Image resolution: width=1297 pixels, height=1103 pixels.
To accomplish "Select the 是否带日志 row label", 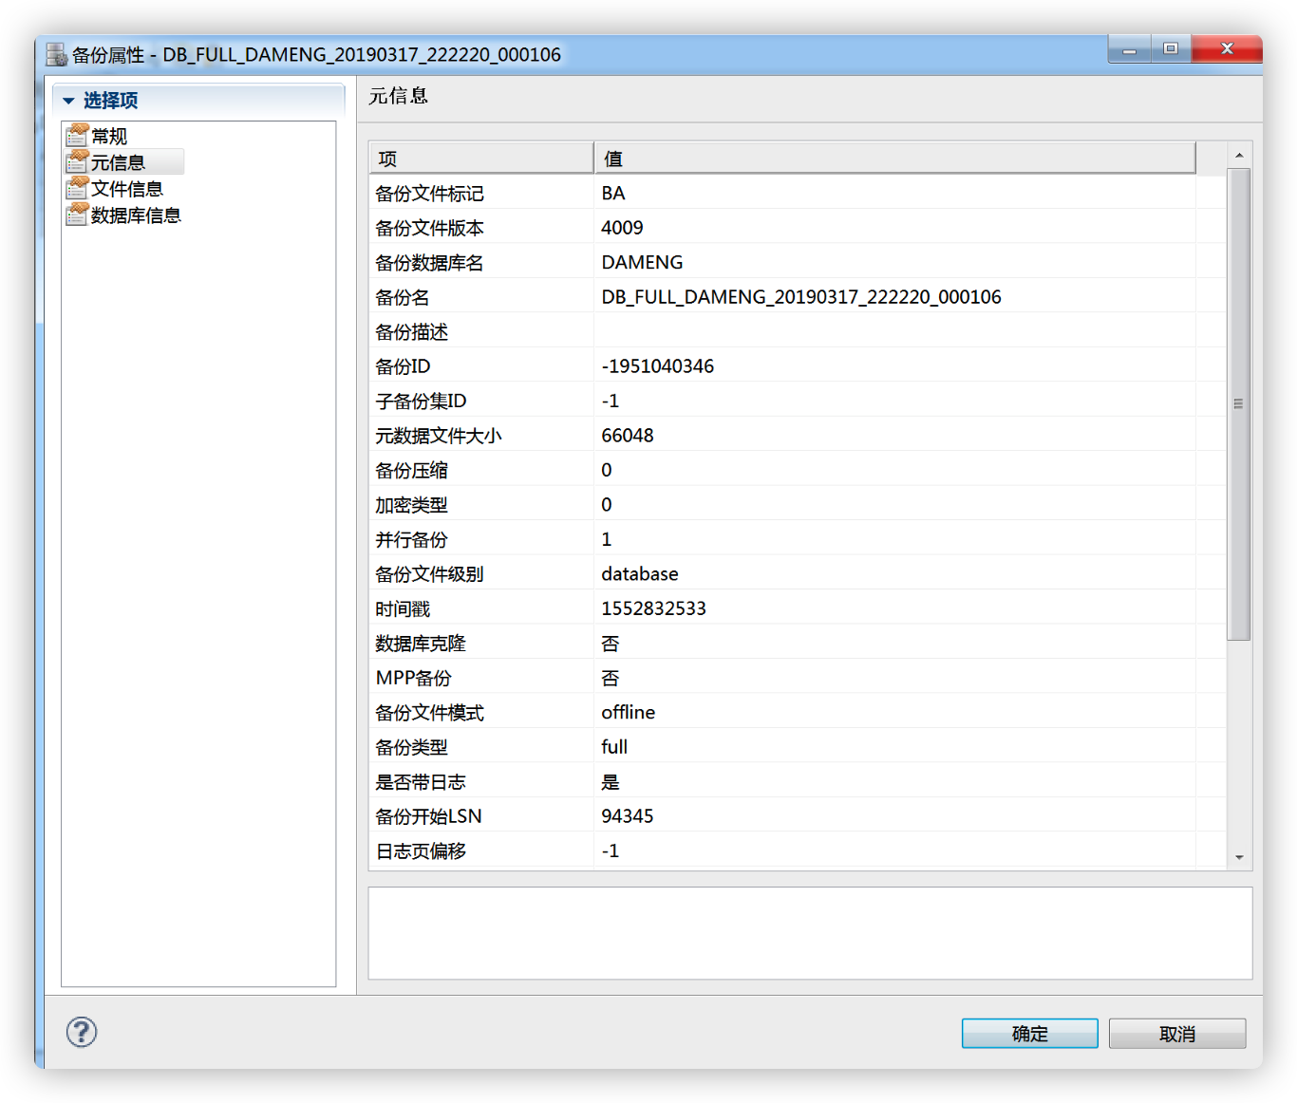I will pyautogui.click(x=421, y=782).
